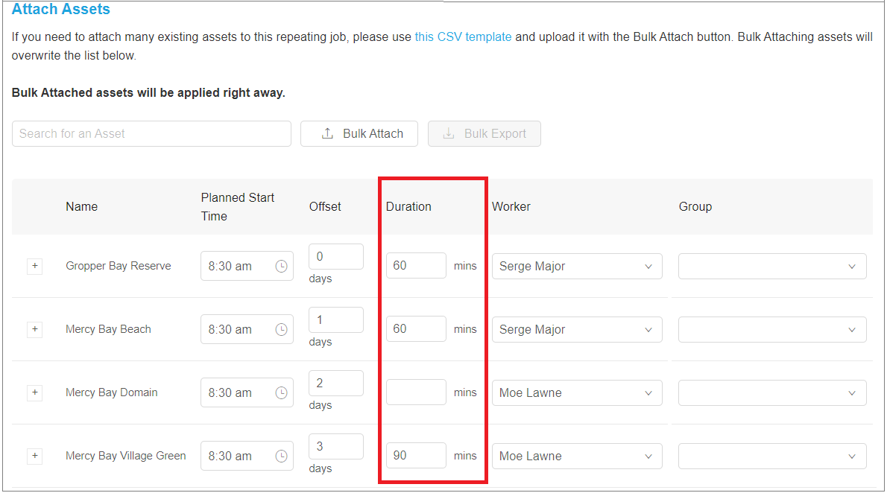Expand the Gropper Bay Reserve row
This screenshot has height=493, width=887.
pos(35,267)
